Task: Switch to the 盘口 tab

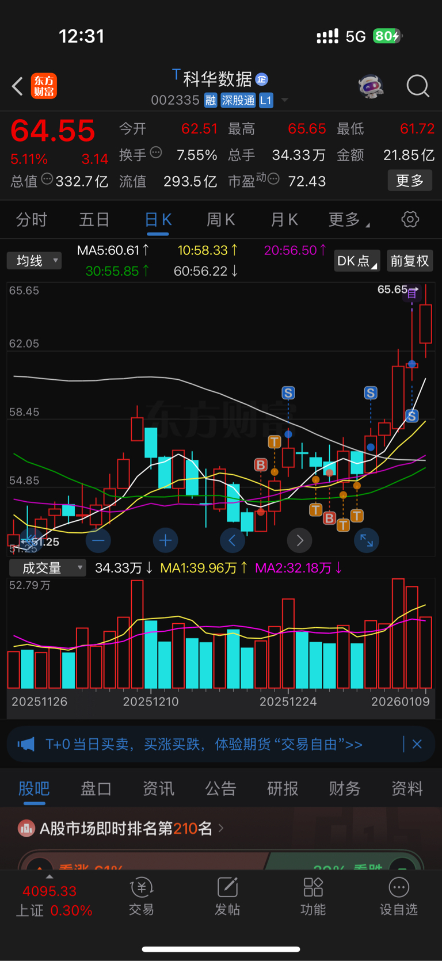Action: click(96, 788)
